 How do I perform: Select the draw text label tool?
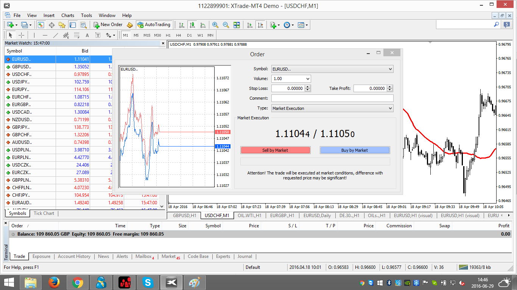[x=98, y=35]
